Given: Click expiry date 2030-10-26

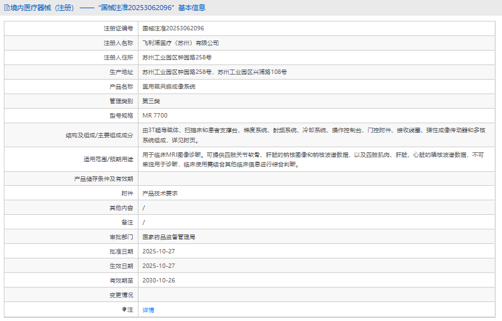Looking at the screenshot, I should click(x=159, y=281).
